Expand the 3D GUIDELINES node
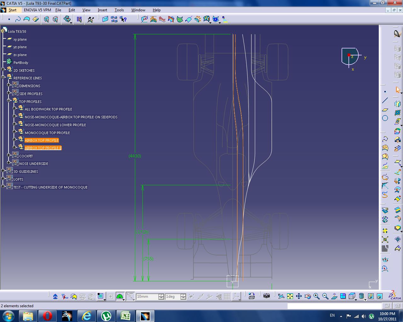This screenshot has height=322, width=403. coord(3,170)
